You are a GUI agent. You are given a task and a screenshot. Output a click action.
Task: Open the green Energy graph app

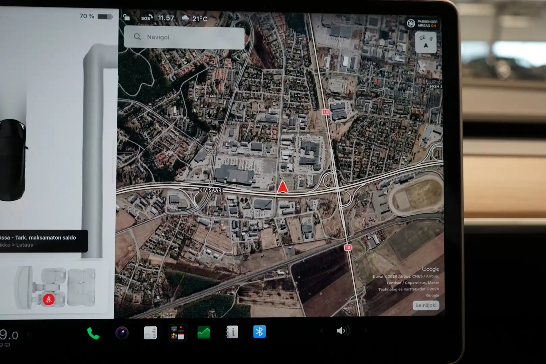point(204,332)
